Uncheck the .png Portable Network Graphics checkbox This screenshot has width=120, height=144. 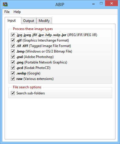13,62
